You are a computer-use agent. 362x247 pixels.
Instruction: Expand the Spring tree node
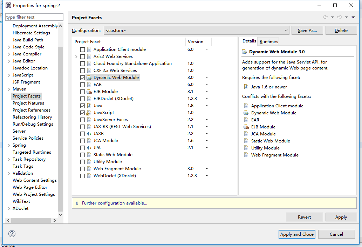coord(9,145)
